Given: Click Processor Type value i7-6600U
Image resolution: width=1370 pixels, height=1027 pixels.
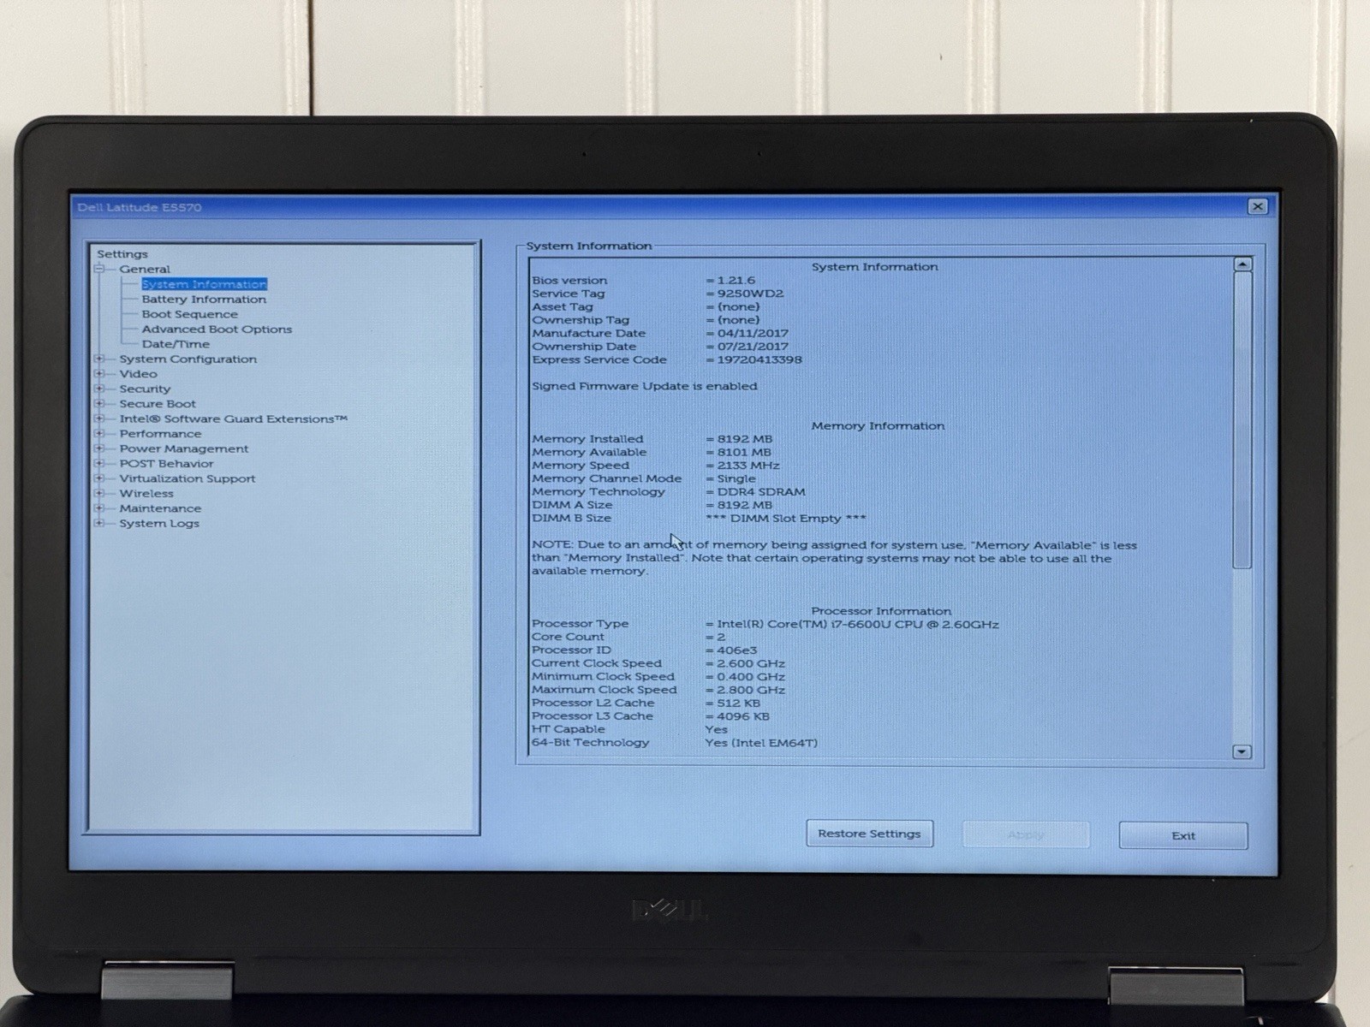Looking at the screenshot, I should click(x=858, y=624).
